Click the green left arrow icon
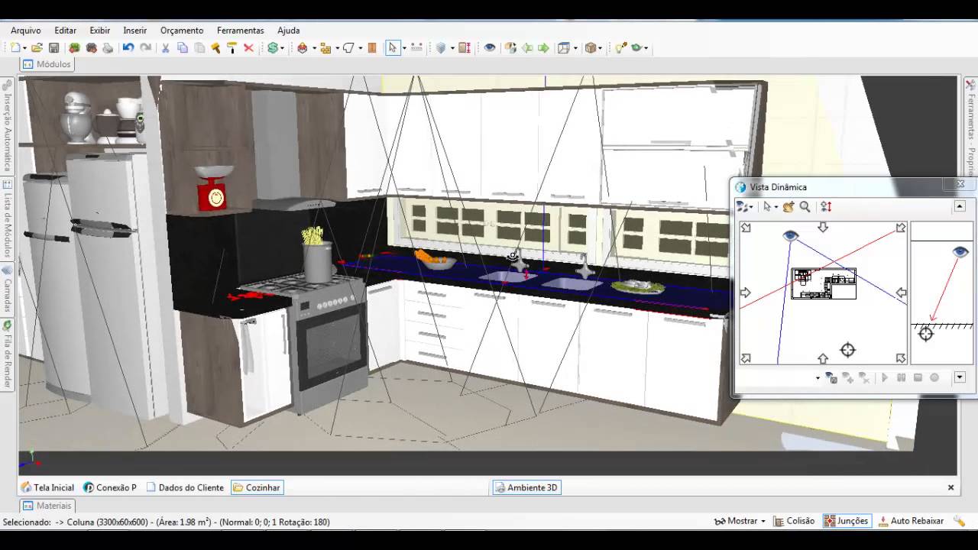 coord(527,47)
